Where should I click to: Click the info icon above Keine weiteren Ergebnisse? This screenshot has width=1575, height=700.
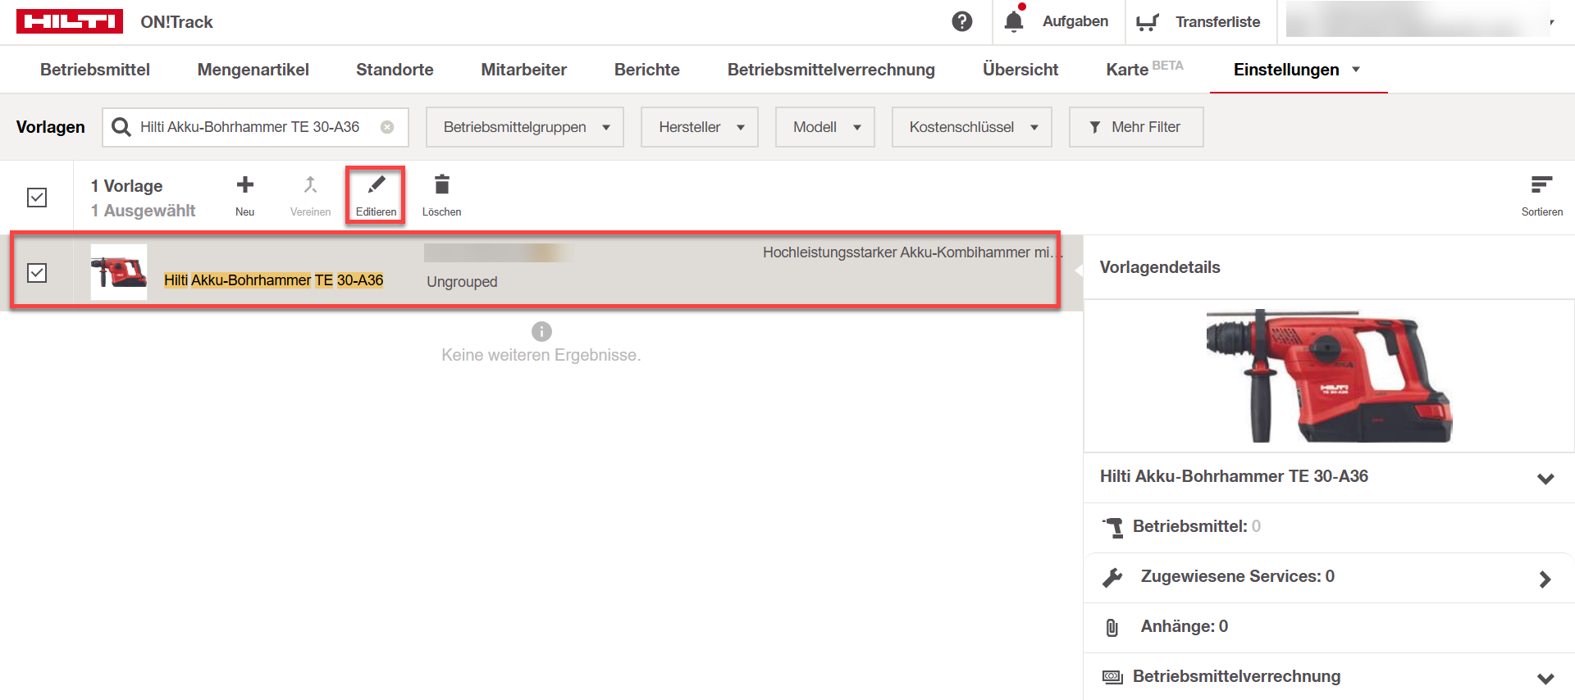[541, 331]
